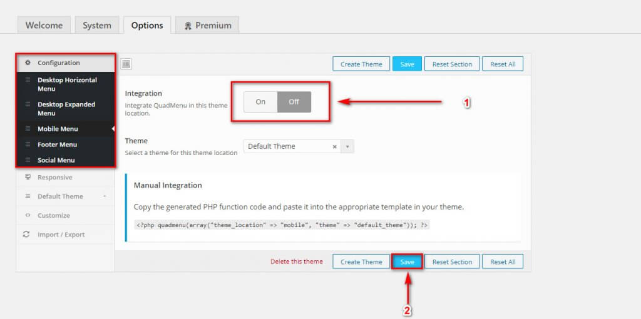
Task: Click menu icon next to Mobile Menu
Action: [28, 129]
